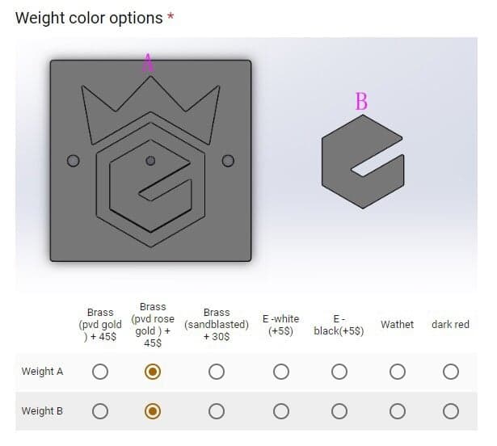
Task: Click the Weight A row label
Action: point(42,372)
